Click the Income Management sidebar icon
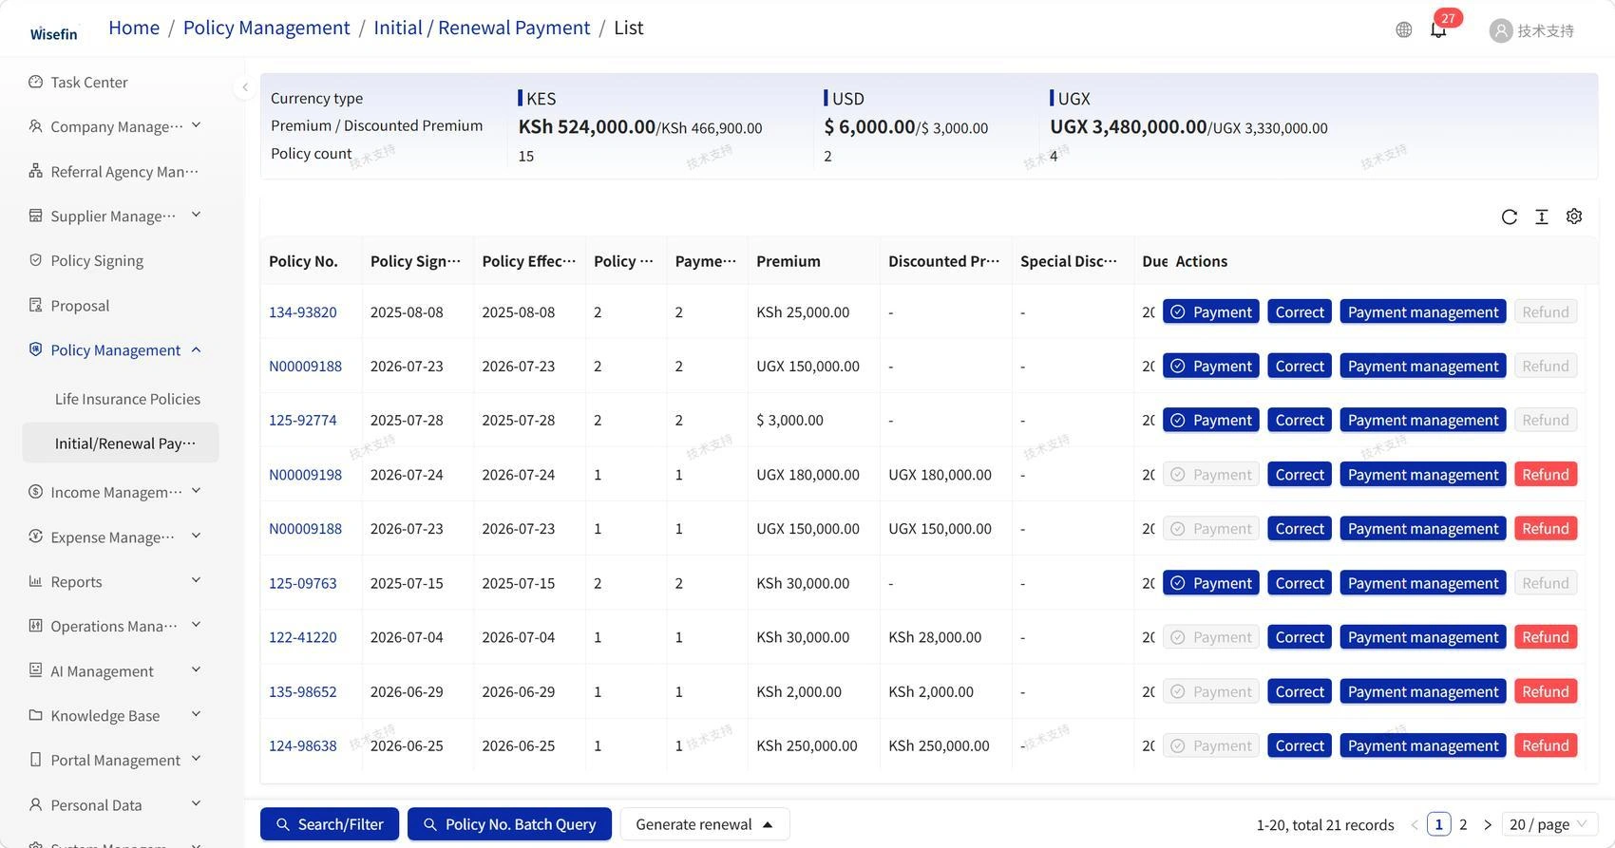The height and width of the screenshot is (848, 1615). point(35,491)
